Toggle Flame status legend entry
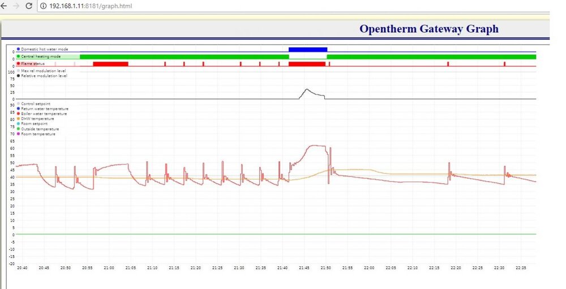Image resolution: width=566 pixels, height=289 pixels. [33, 63]
